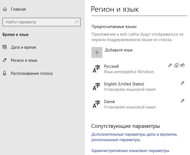Click the calendar clock icon for Дата и время

click(5, 47)
